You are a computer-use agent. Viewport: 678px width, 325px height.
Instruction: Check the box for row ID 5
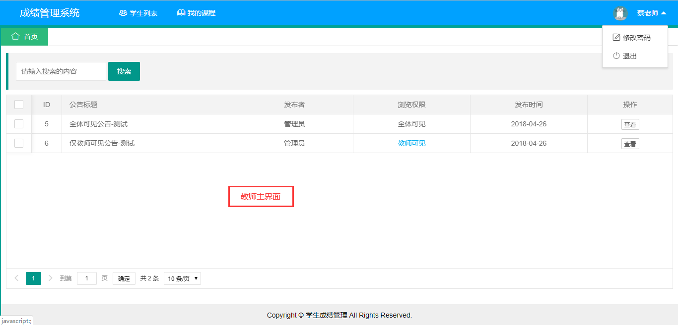[x=19, y=124]
